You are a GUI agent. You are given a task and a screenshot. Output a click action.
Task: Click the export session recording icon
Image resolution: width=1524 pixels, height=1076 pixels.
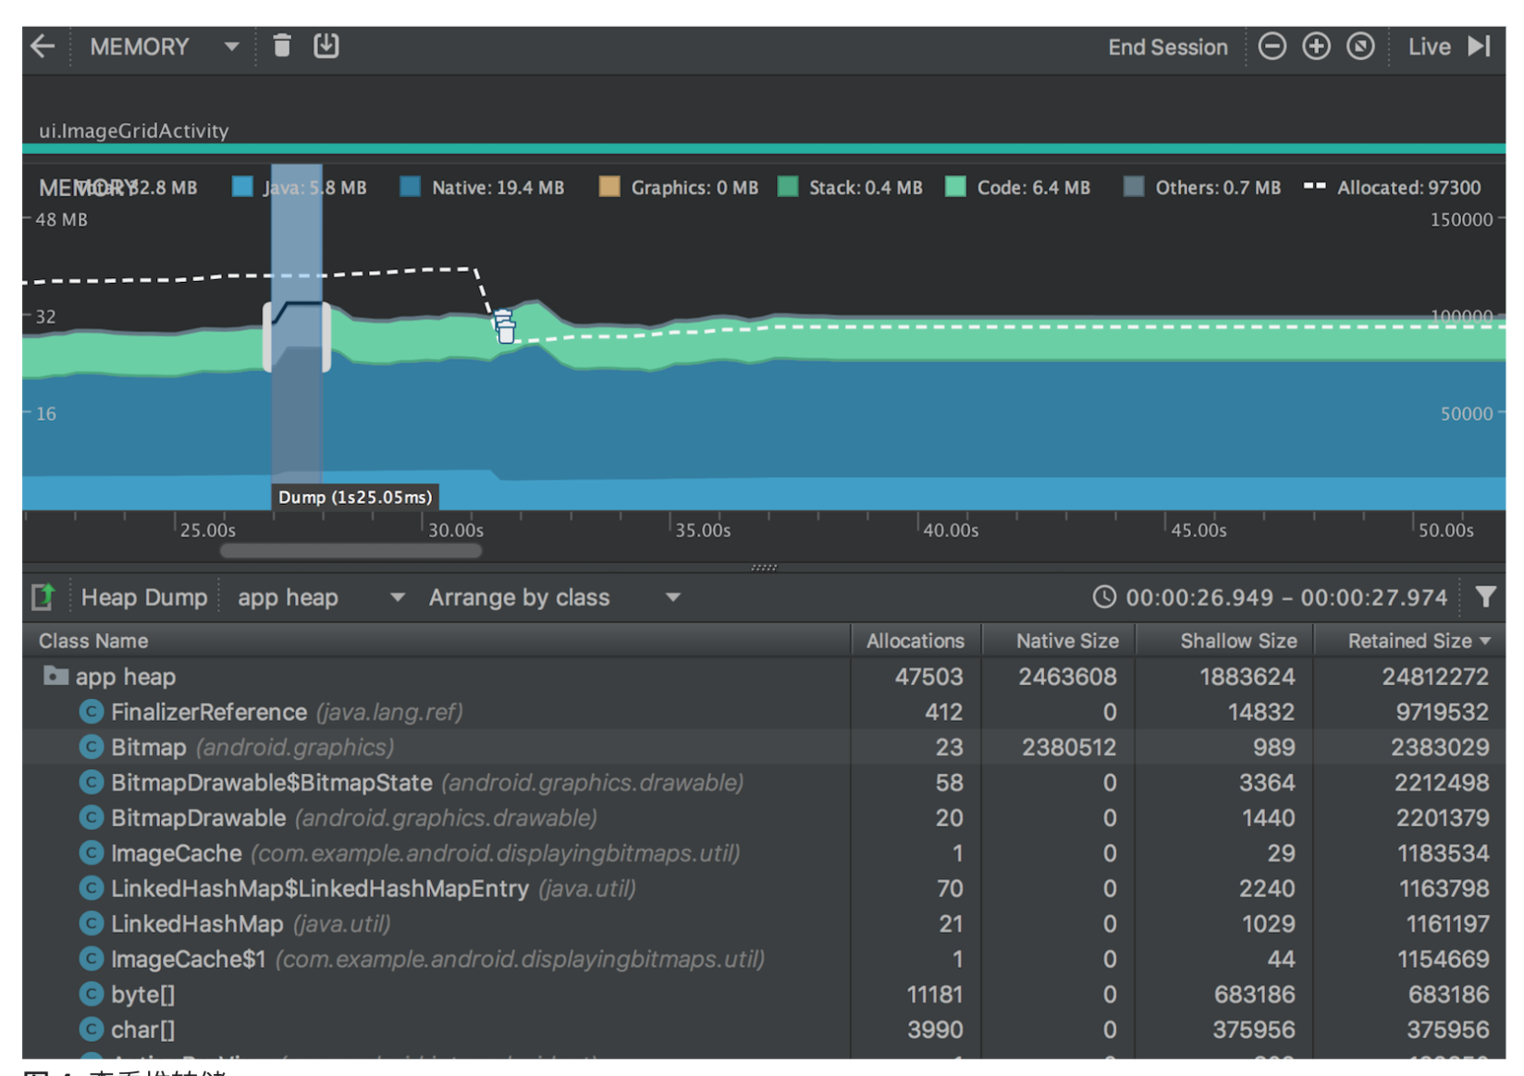pos(326,44)
